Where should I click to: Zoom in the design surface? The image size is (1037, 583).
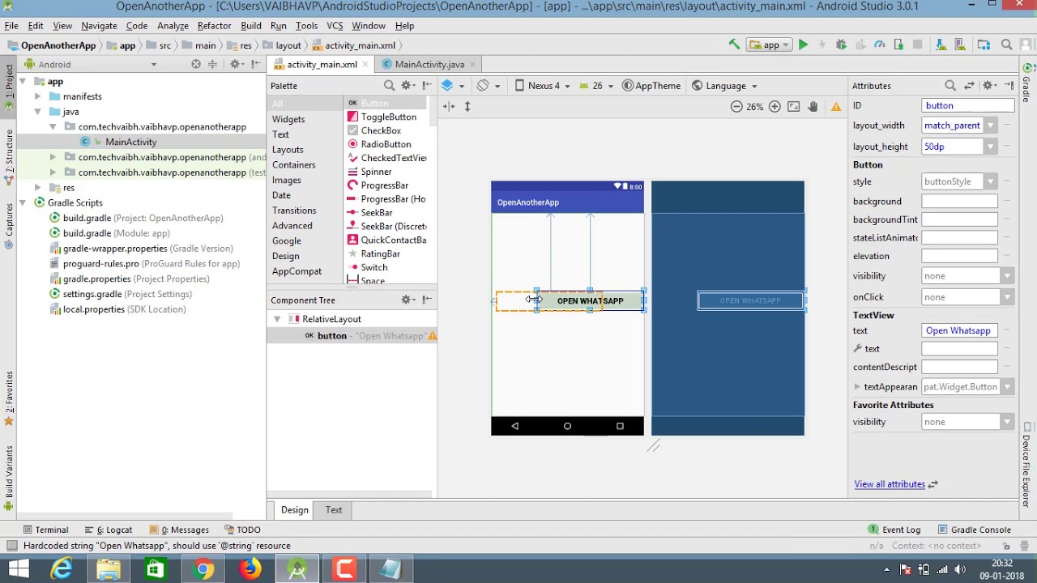[x=775, y=106]
